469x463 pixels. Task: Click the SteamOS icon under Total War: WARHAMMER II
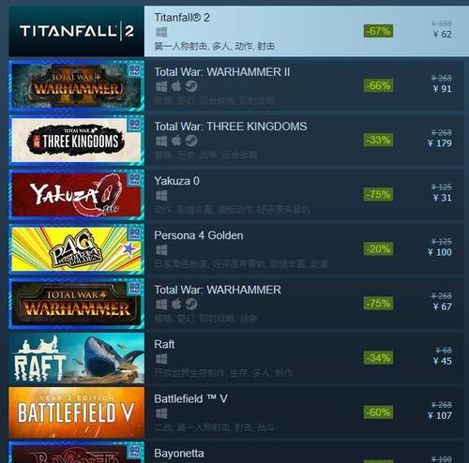(x=191, y=86)
